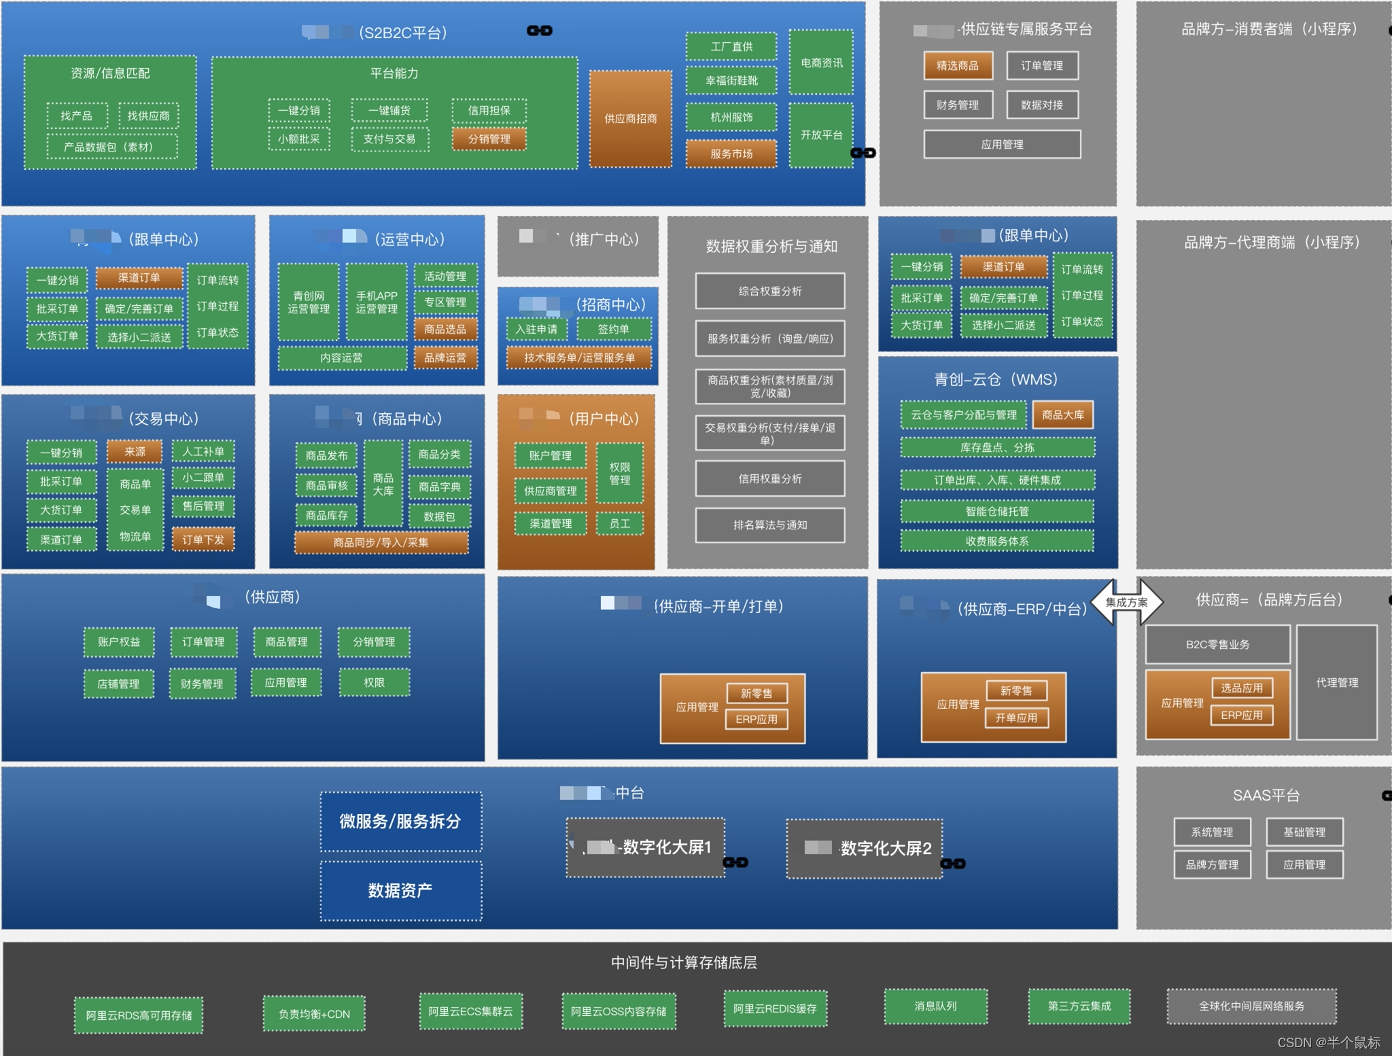The image size is (1392, 1056).
Task: Click the 集成方案 double arrow
Action: point(1126,602)
